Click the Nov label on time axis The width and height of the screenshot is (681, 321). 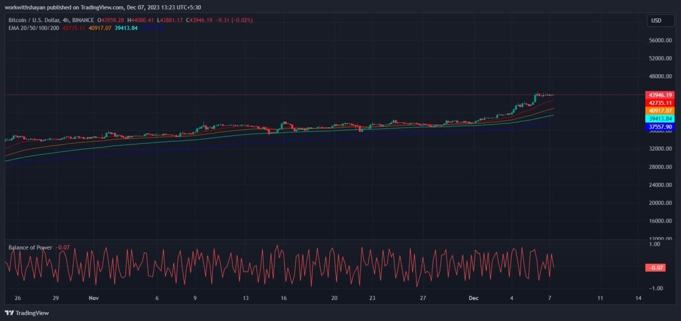pos(94,298)
